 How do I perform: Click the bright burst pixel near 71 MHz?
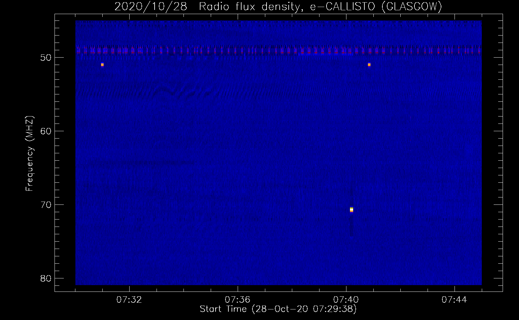(352, 210)
